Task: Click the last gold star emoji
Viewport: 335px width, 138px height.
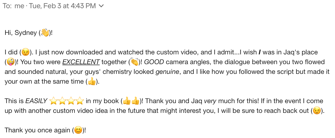Action: [x=80, y=101]
